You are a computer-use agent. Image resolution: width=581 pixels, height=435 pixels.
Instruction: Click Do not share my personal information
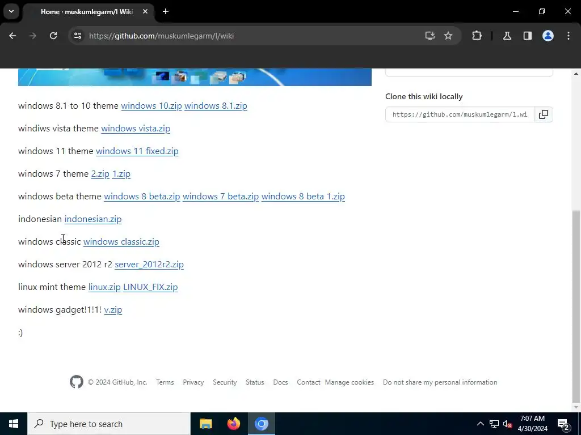coord(440,382)
